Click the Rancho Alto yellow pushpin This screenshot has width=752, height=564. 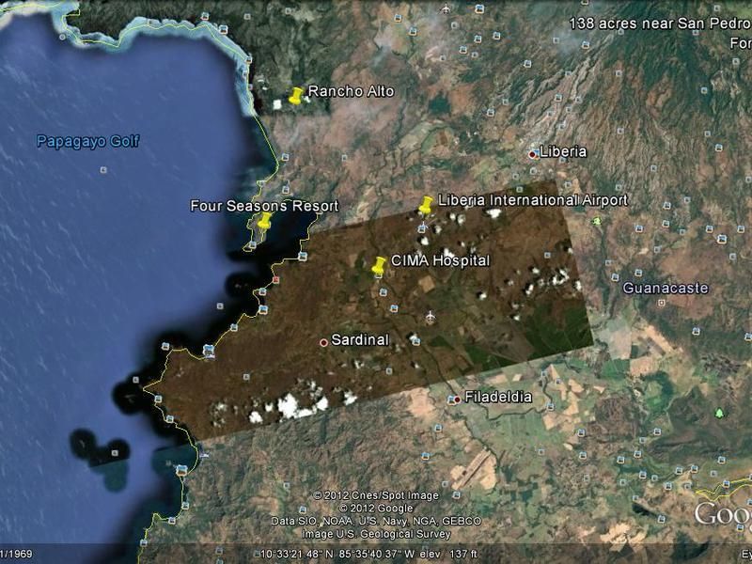297,96
